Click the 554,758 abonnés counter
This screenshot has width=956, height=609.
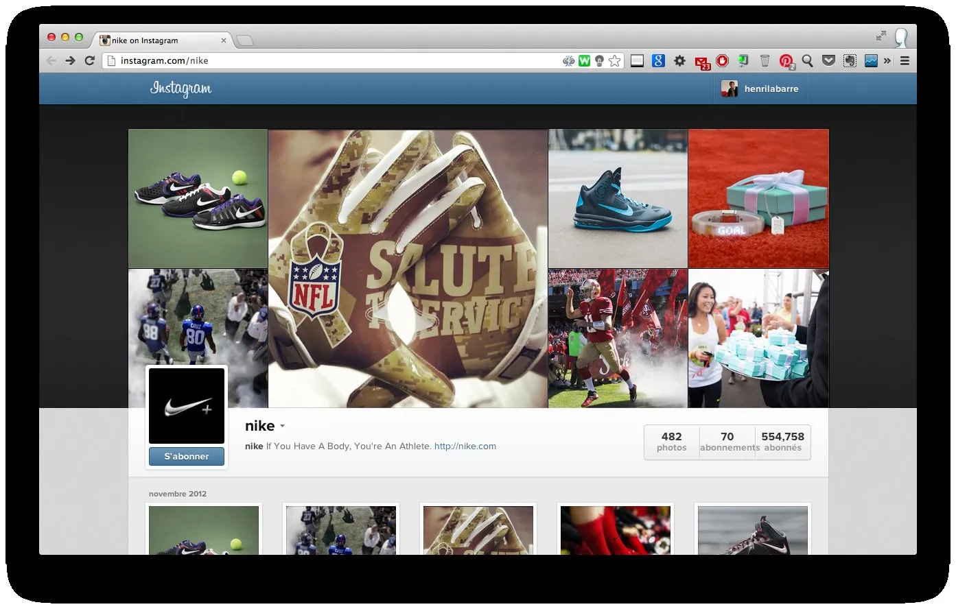click(x=783, y=442)
